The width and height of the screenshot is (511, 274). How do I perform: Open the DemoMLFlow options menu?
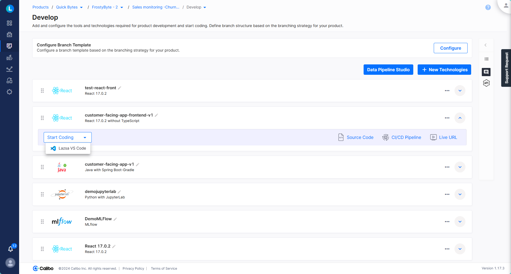click(447, 222)
